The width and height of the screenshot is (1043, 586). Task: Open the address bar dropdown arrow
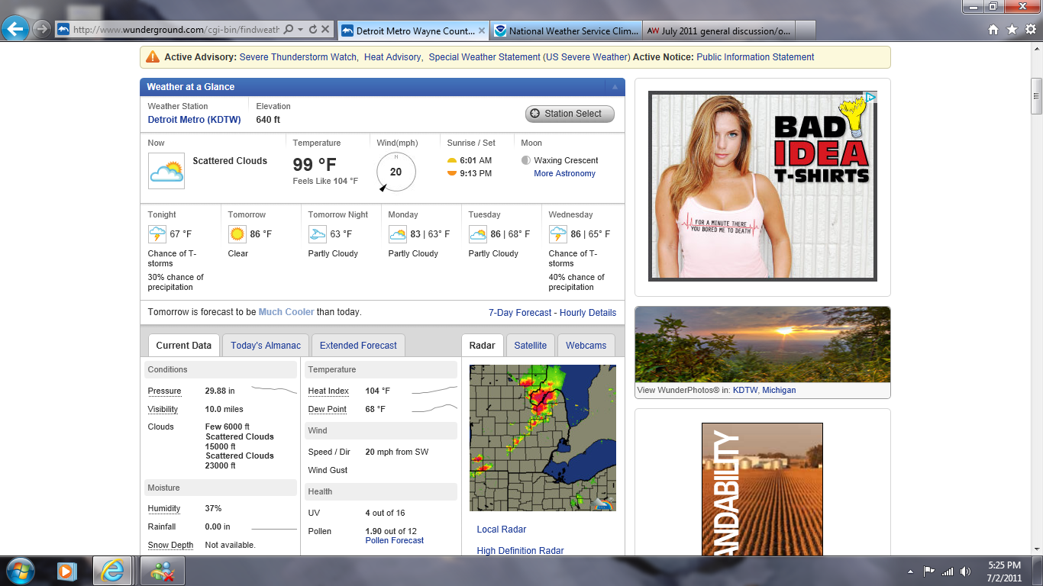click(x=301, y=30)
